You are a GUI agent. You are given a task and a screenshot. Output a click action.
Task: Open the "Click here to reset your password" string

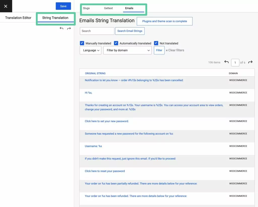click(105, 171)
